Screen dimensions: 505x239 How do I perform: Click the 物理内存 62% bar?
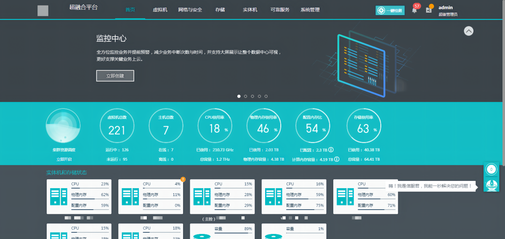90,198
